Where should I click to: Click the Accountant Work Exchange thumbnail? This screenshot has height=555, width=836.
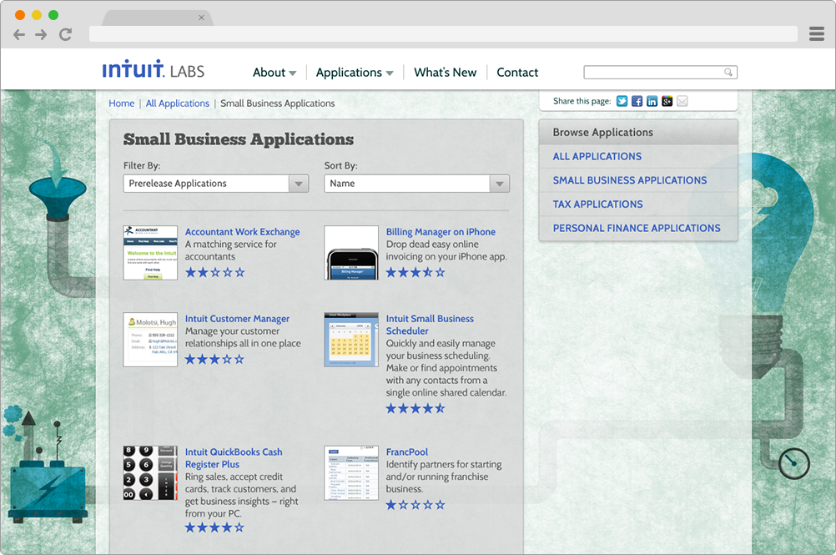150,253
